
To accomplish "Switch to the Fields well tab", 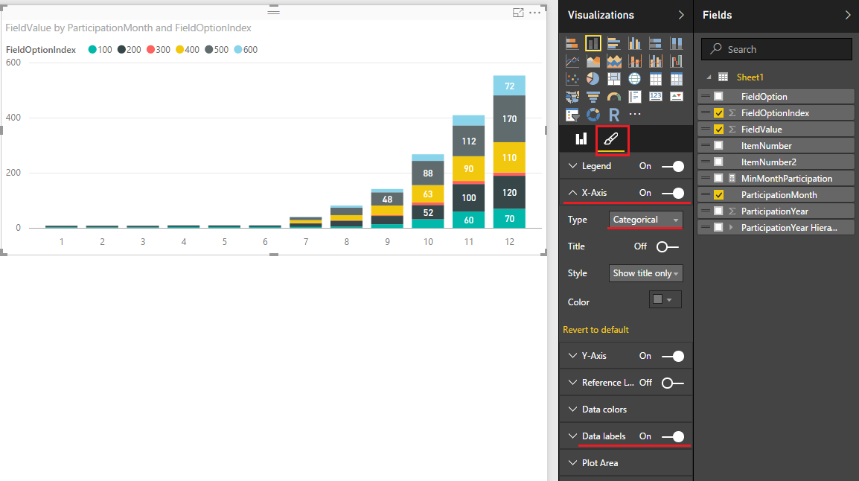I will coord(581,139).
